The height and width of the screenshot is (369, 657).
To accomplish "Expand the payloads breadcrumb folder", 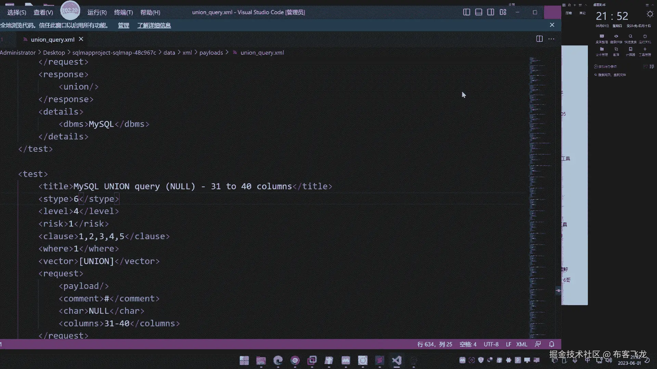I will point(211,53).
